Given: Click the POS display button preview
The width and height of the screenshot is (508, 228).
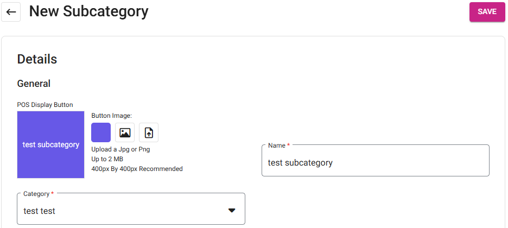Looking at the screenshot, I should click(x=50, y=145).
